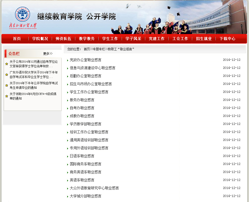Image resolution: width=249 pixels, height=202 pixels.
Task: Open the 首页 navigation menu item
Action: (x=17, y=39)
